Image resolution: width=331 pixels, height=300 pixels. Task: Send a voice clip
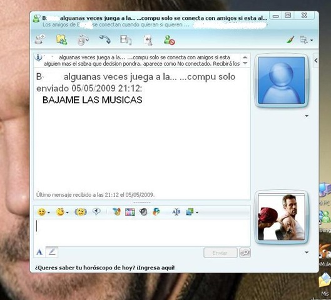coord(96,211)
